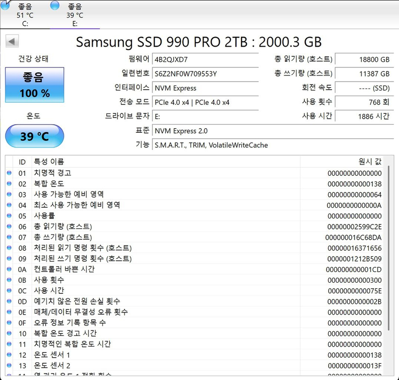399x380 pixels.
Task: Click raw value 000000000001CD
Action: [x=353, y=270]
